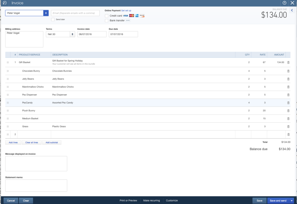
Task: Click the Invoice date field
Action: click(x=92, y=34)
